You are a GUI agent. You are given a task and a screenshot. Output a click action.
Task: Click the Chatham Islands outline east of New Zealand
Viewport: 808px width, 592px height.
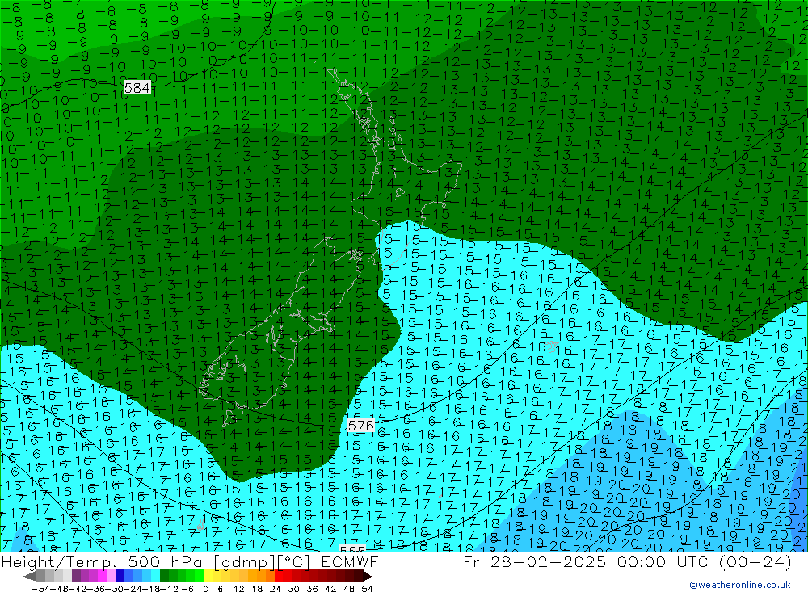(x=553, y=345)
